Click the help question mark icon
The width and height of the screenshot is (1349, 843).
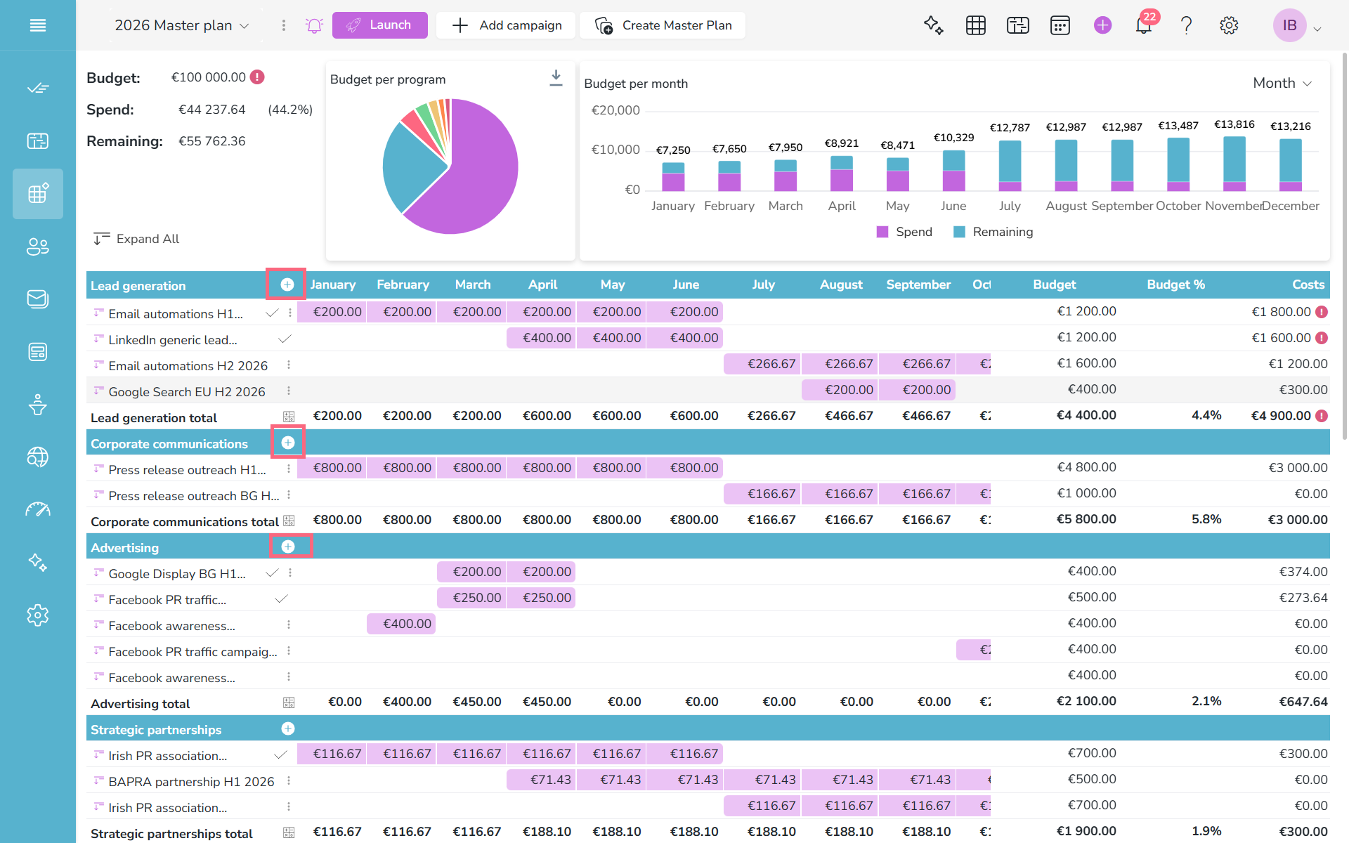1186,25
